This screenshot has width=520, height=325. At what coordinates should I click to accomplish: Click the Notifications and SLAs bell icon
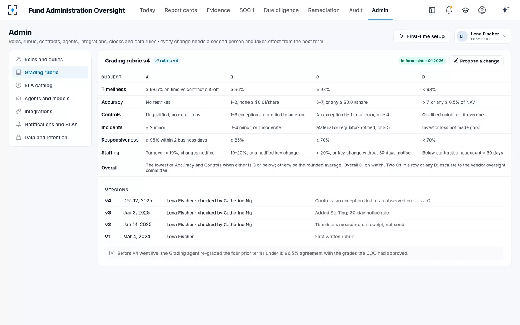tap(18, 124)
